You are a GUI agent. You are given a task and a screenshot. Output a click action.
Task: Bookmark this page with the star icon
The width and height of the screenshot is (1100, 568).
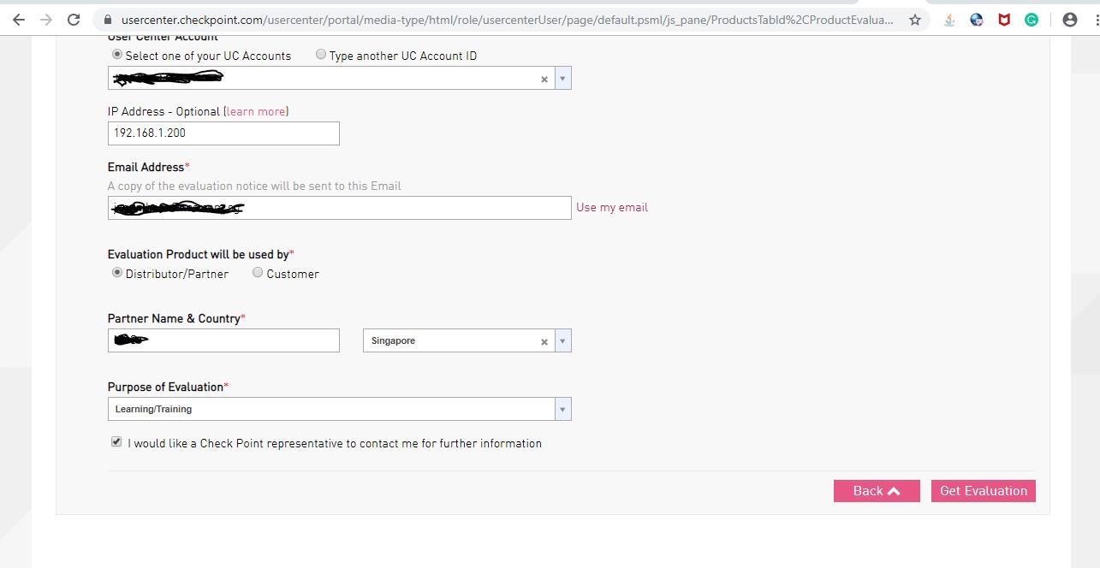pos(915,20)
